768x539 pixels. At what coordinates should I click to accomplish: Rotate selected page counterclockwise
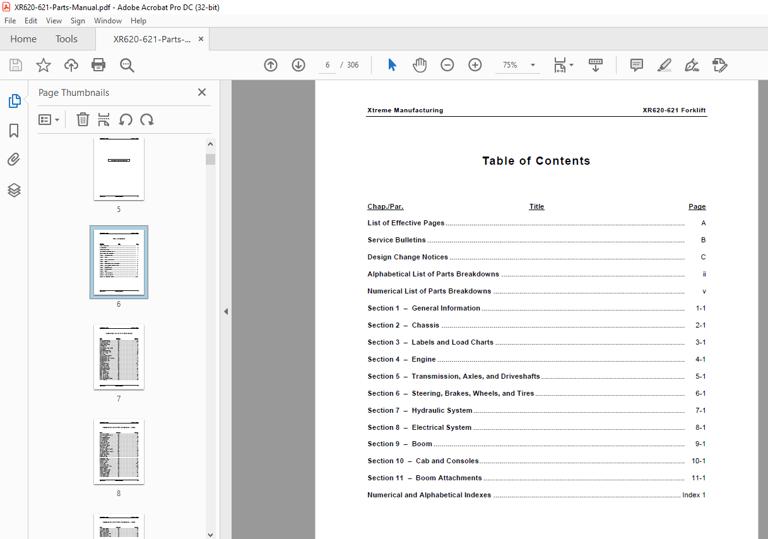[x=125, y=119]
